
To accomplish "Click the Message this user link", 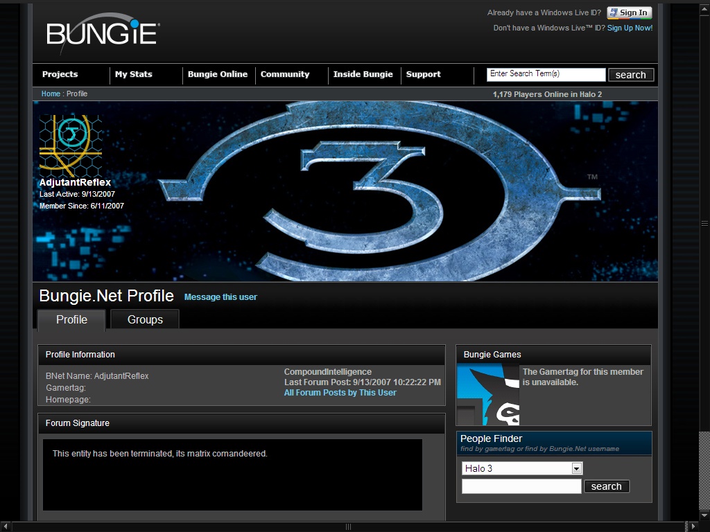I will pos(220,296).
